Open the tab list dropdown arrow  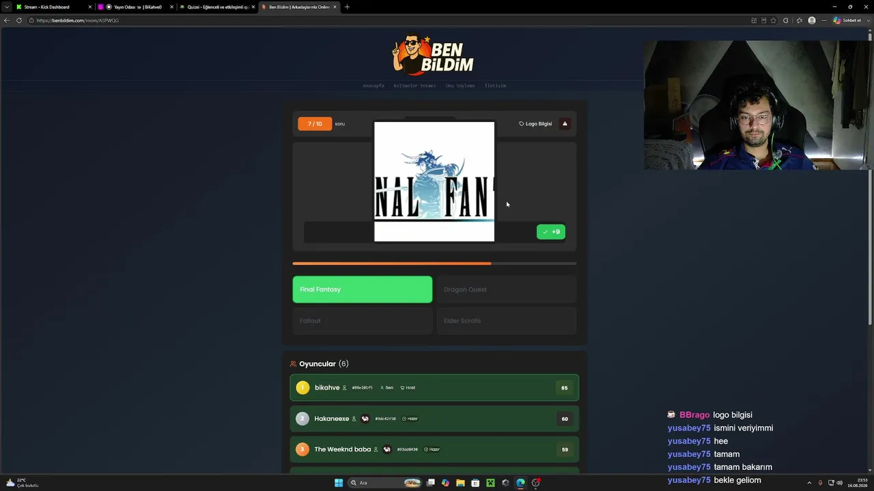click(x=7, y=7)
